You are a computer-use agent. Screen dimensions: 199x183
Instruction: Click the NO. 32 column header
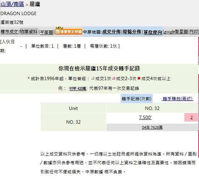[x=152, y=108]
